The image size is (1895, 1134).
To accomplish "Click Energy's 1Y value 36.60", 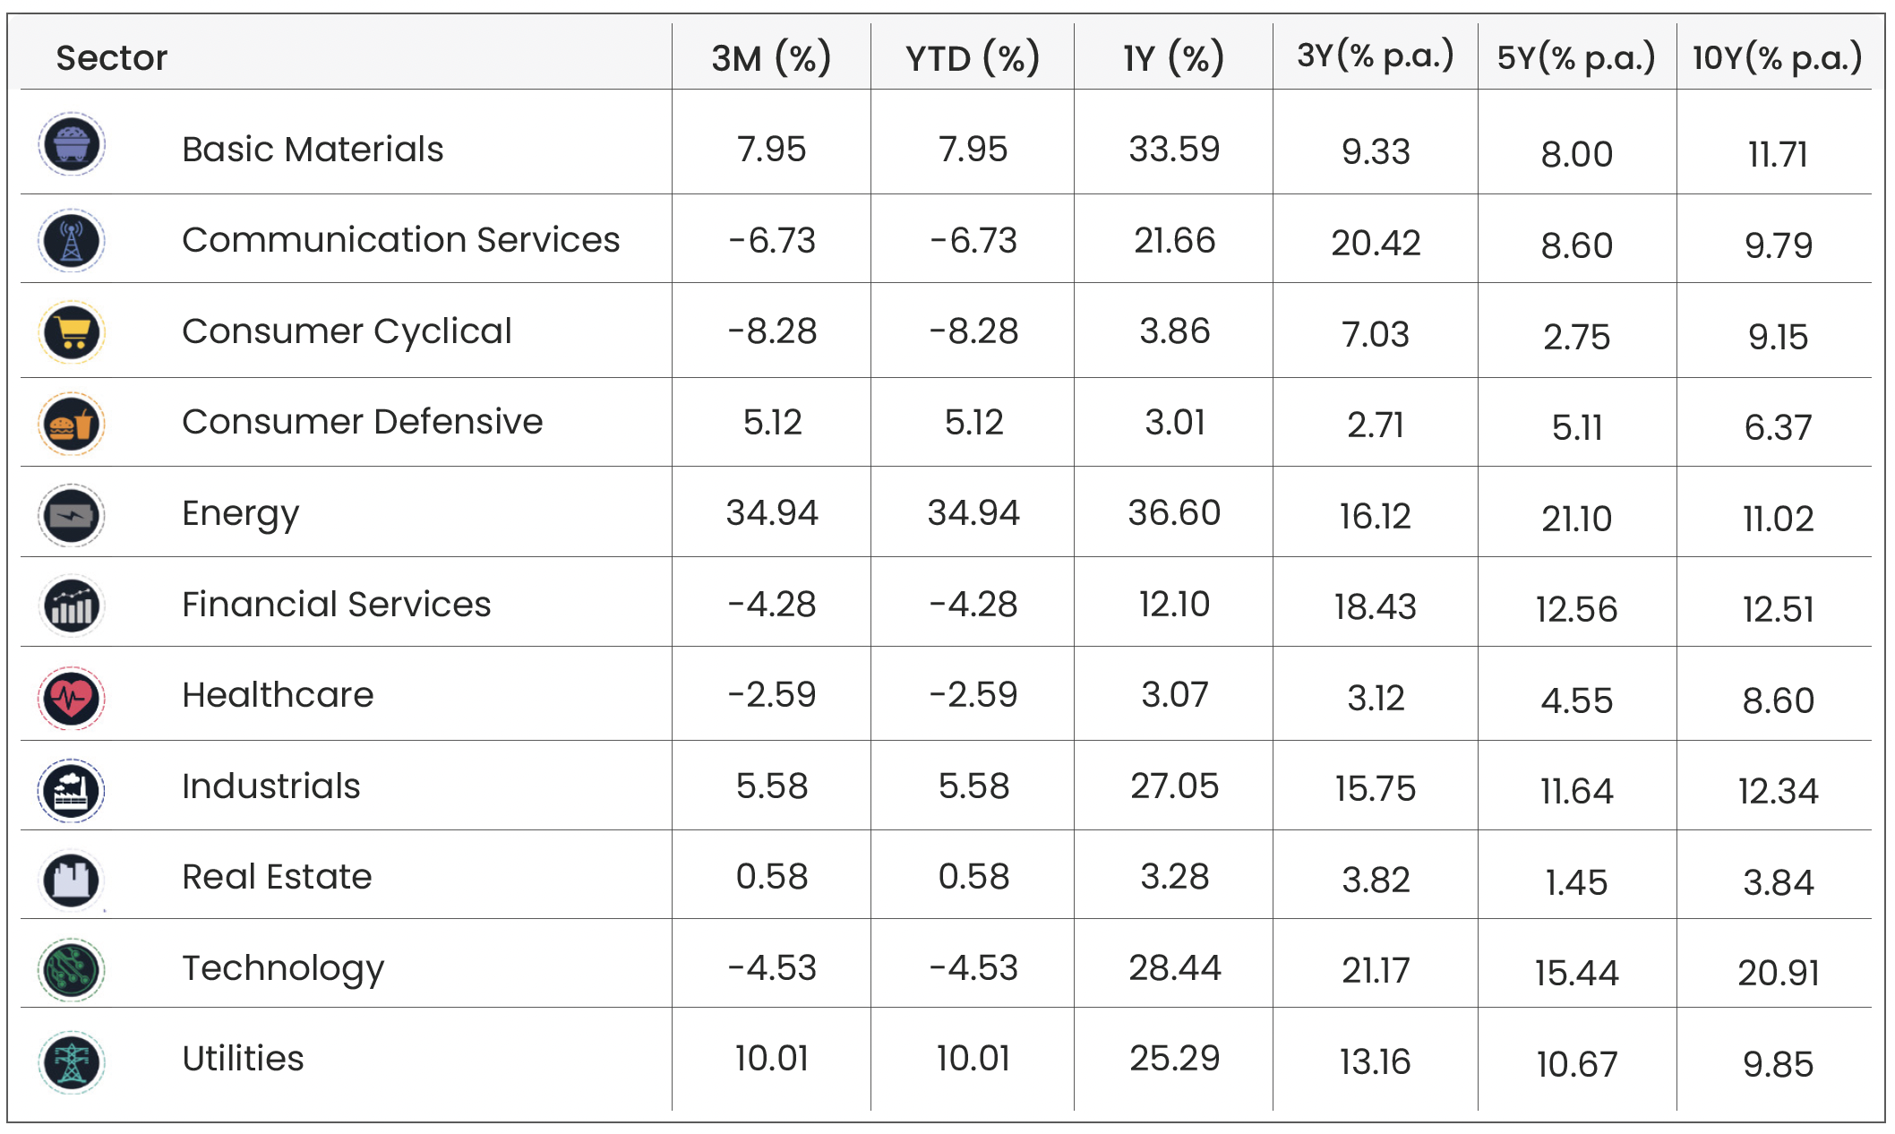I will click(1174, 513).
